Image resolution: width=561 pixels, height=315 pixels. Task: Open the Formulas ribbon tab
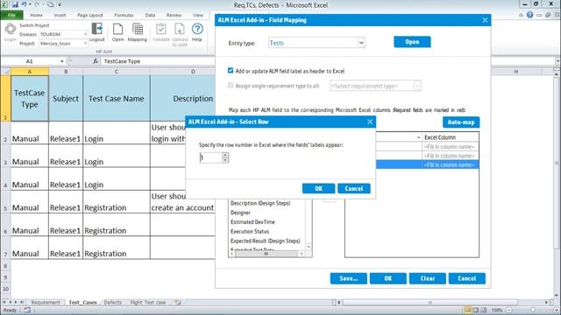[x=124, y=15]
